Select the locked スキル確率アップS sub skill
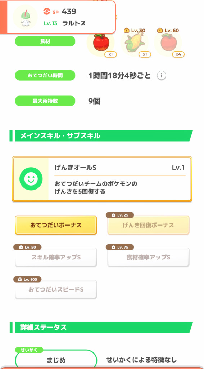Viewport: 204px width, 369px height. pyautogui.click(x=56, y=257)
